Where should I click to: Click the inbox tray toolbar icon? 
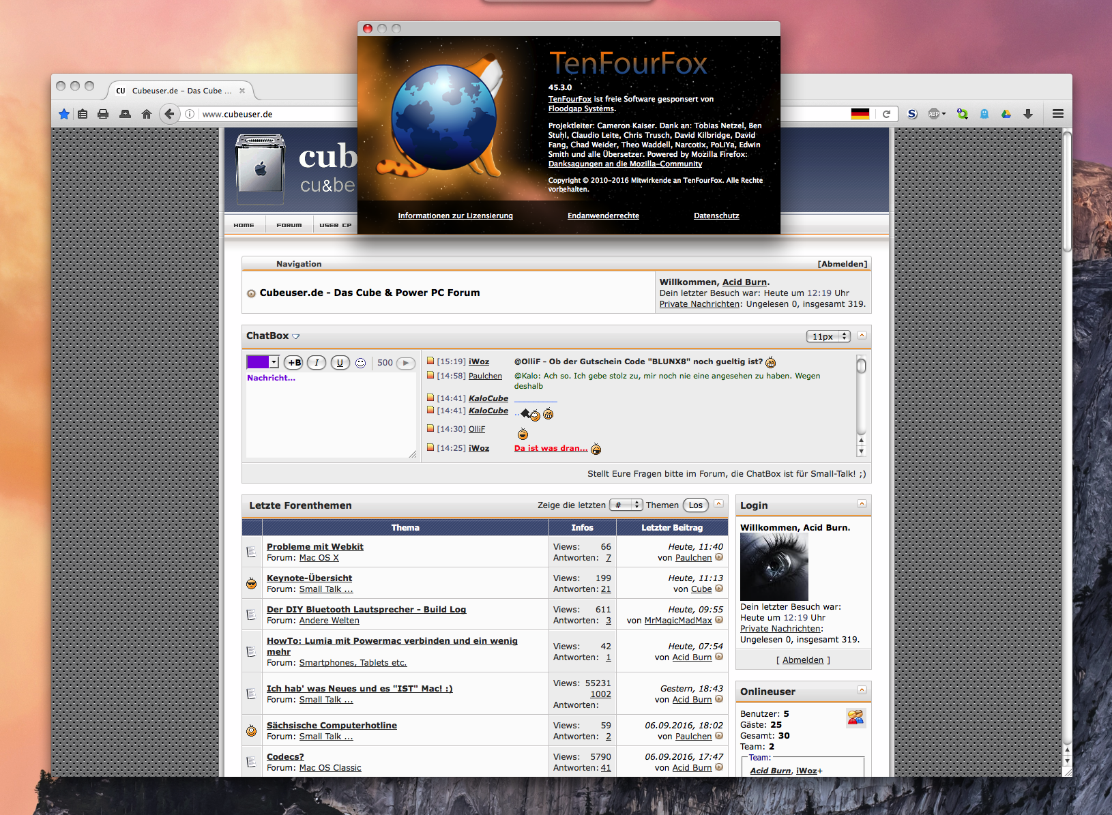125,114
